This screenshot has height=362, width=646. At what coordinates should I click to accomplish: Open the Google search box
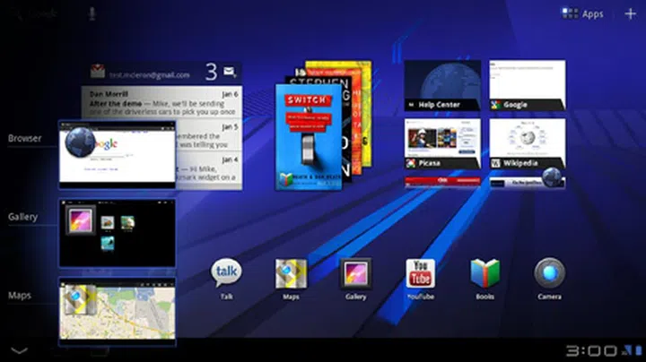point(35,14)
